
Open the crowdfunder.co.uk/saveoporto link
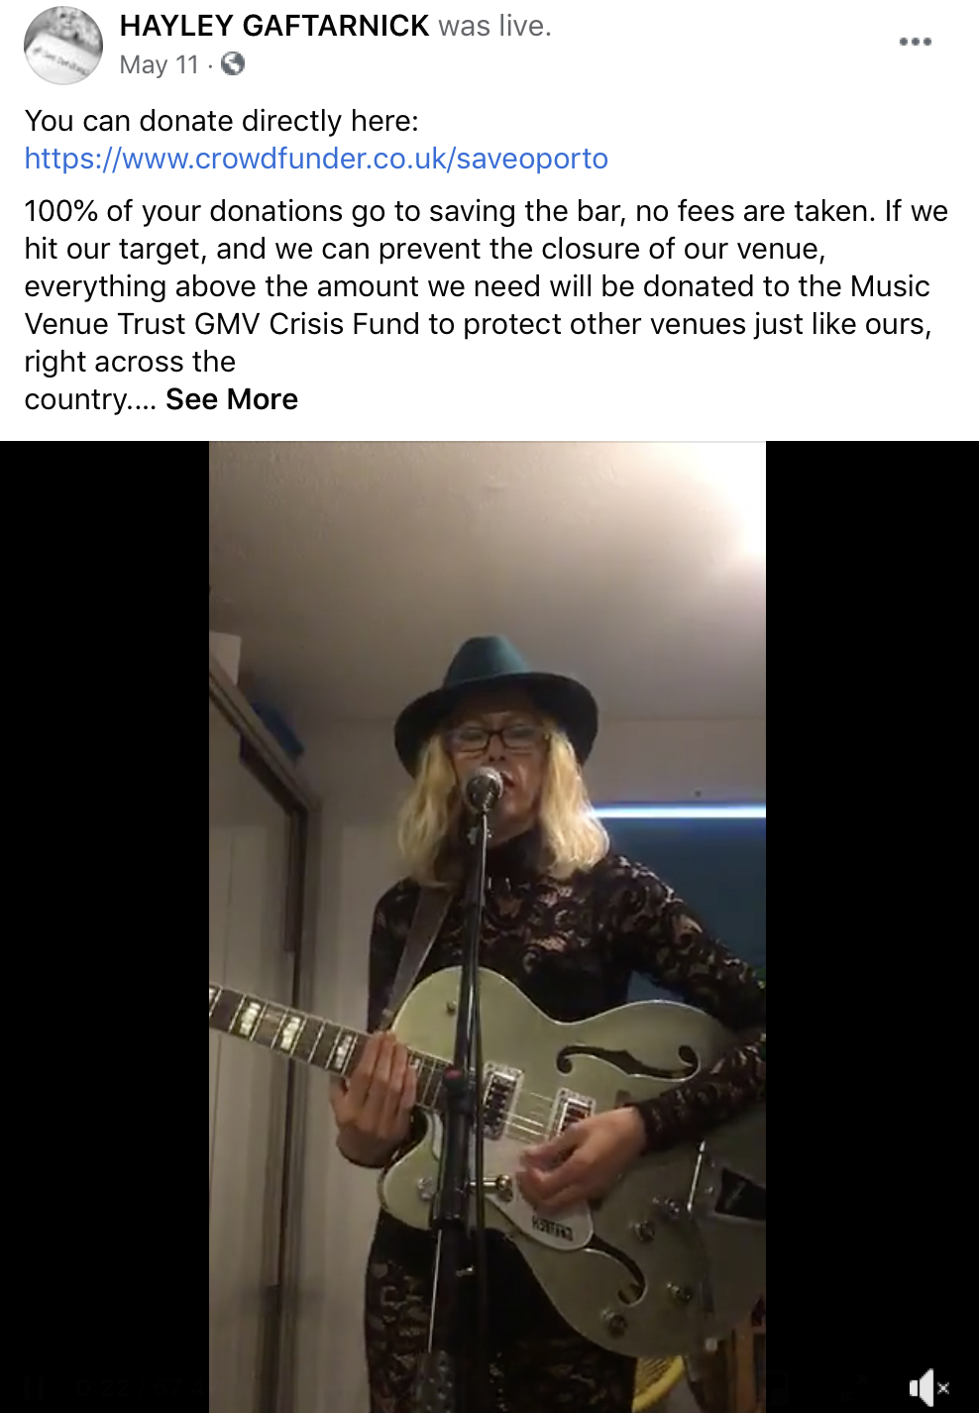pos(316,159)
